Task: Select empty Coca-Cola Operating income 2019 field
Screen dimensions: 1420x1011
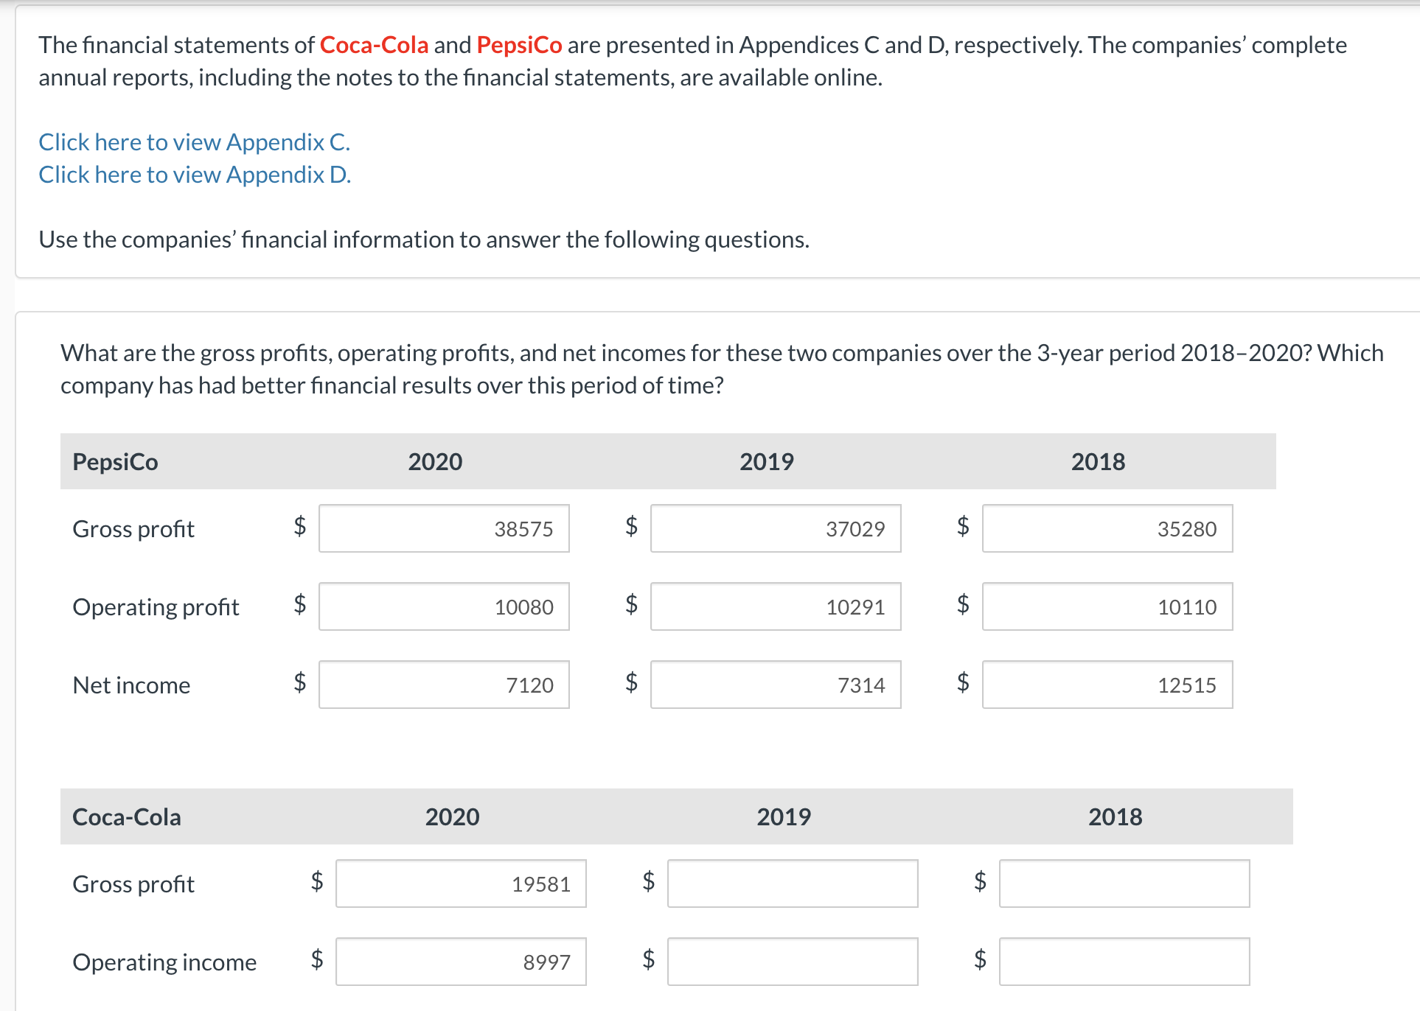Action: point(792,962)
